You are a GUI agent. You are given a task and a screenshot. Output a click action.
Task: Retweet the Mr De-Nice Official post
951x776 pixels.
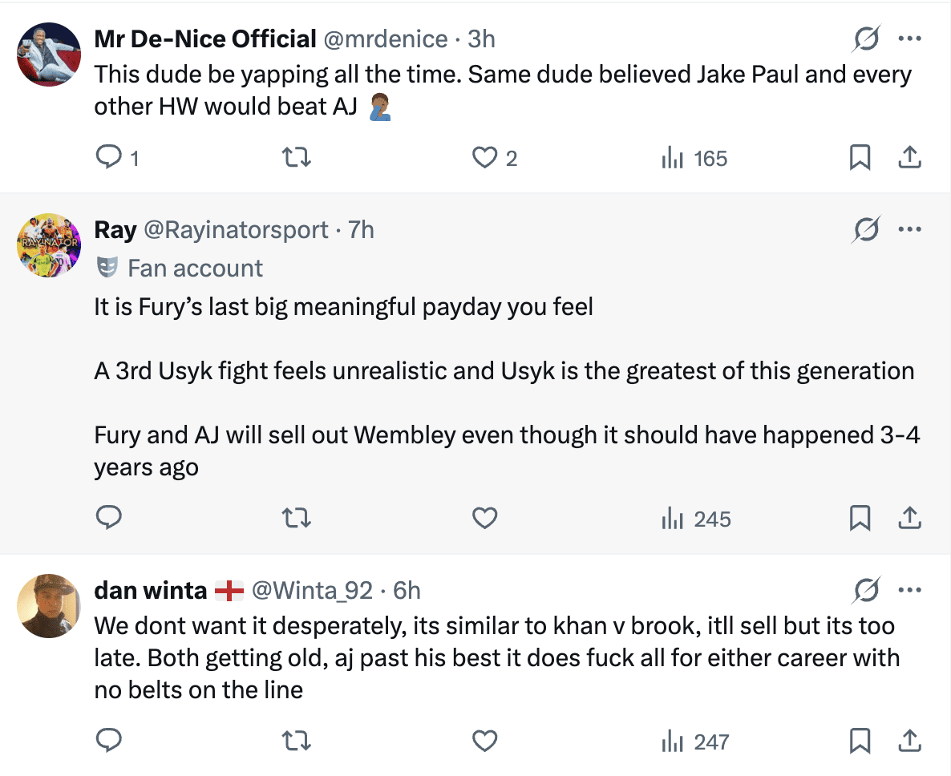pos(297,158)
